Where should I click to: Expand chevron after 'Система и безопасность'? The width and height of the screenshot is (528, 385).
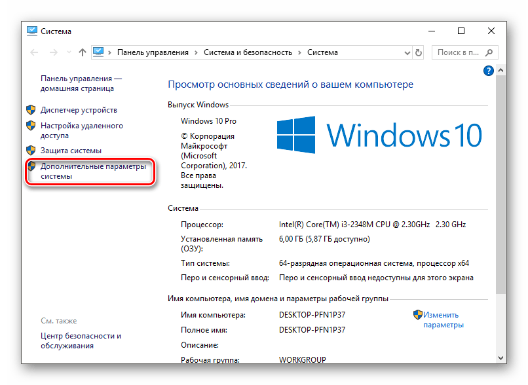click(299, 53)
